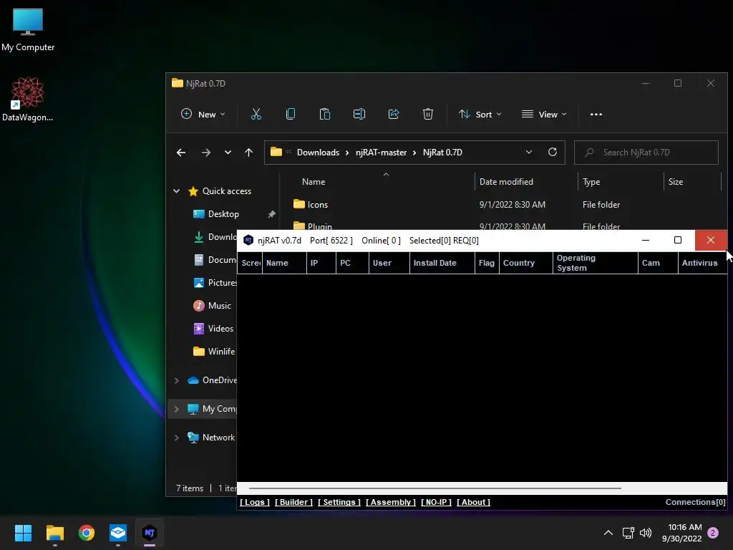Screen dimensions: 733x550
Task: Collapse the Quick access tree node
Action: coord(177,190)
